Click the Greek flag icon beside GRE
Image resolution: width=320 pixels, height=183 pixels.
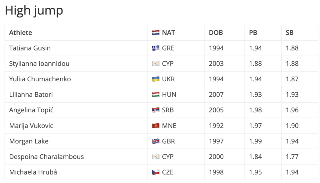tap(156, 48)
